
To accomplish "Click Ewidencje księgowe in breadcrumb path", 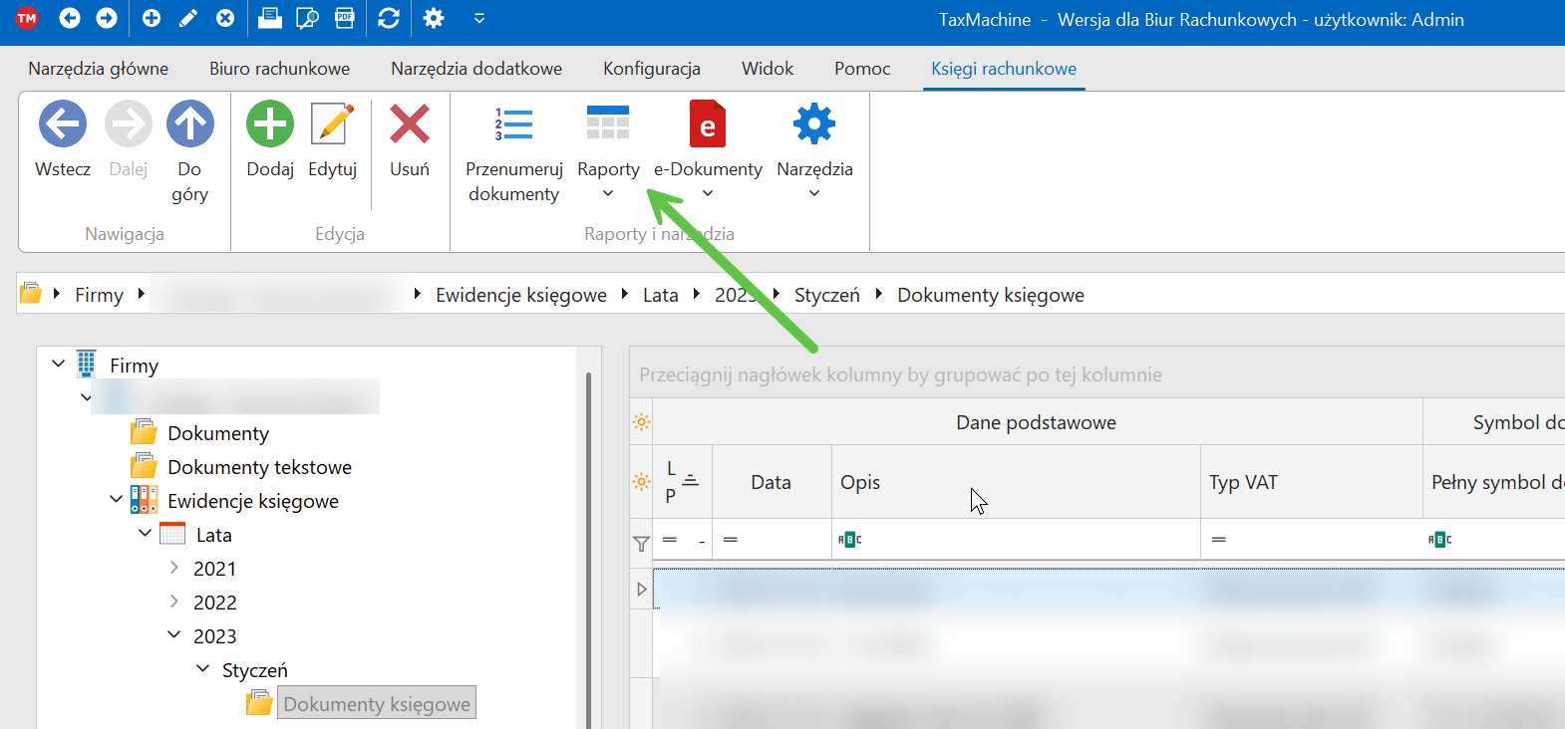I will point(520,295).
